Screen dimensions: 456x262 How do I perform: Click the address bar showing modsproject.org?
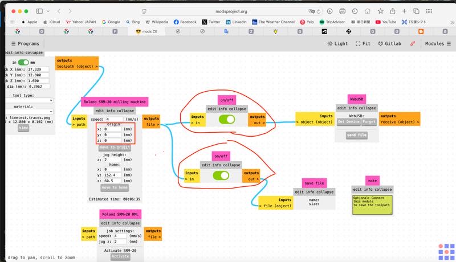pyautogui.click(x=231, y=11)
